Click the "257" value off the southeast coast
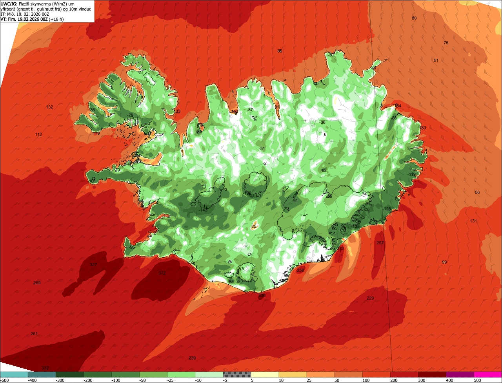This screenshot has width=502, height=383. click(380, 243)
